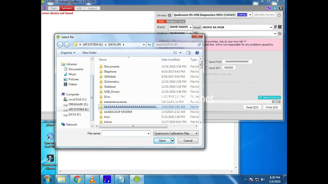
Task: Open VLC media player from taskbar
Action: point(92,179)
